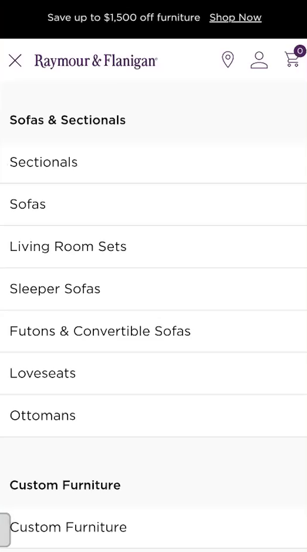Tap the Sofas & Sectionals section heading

68,120
